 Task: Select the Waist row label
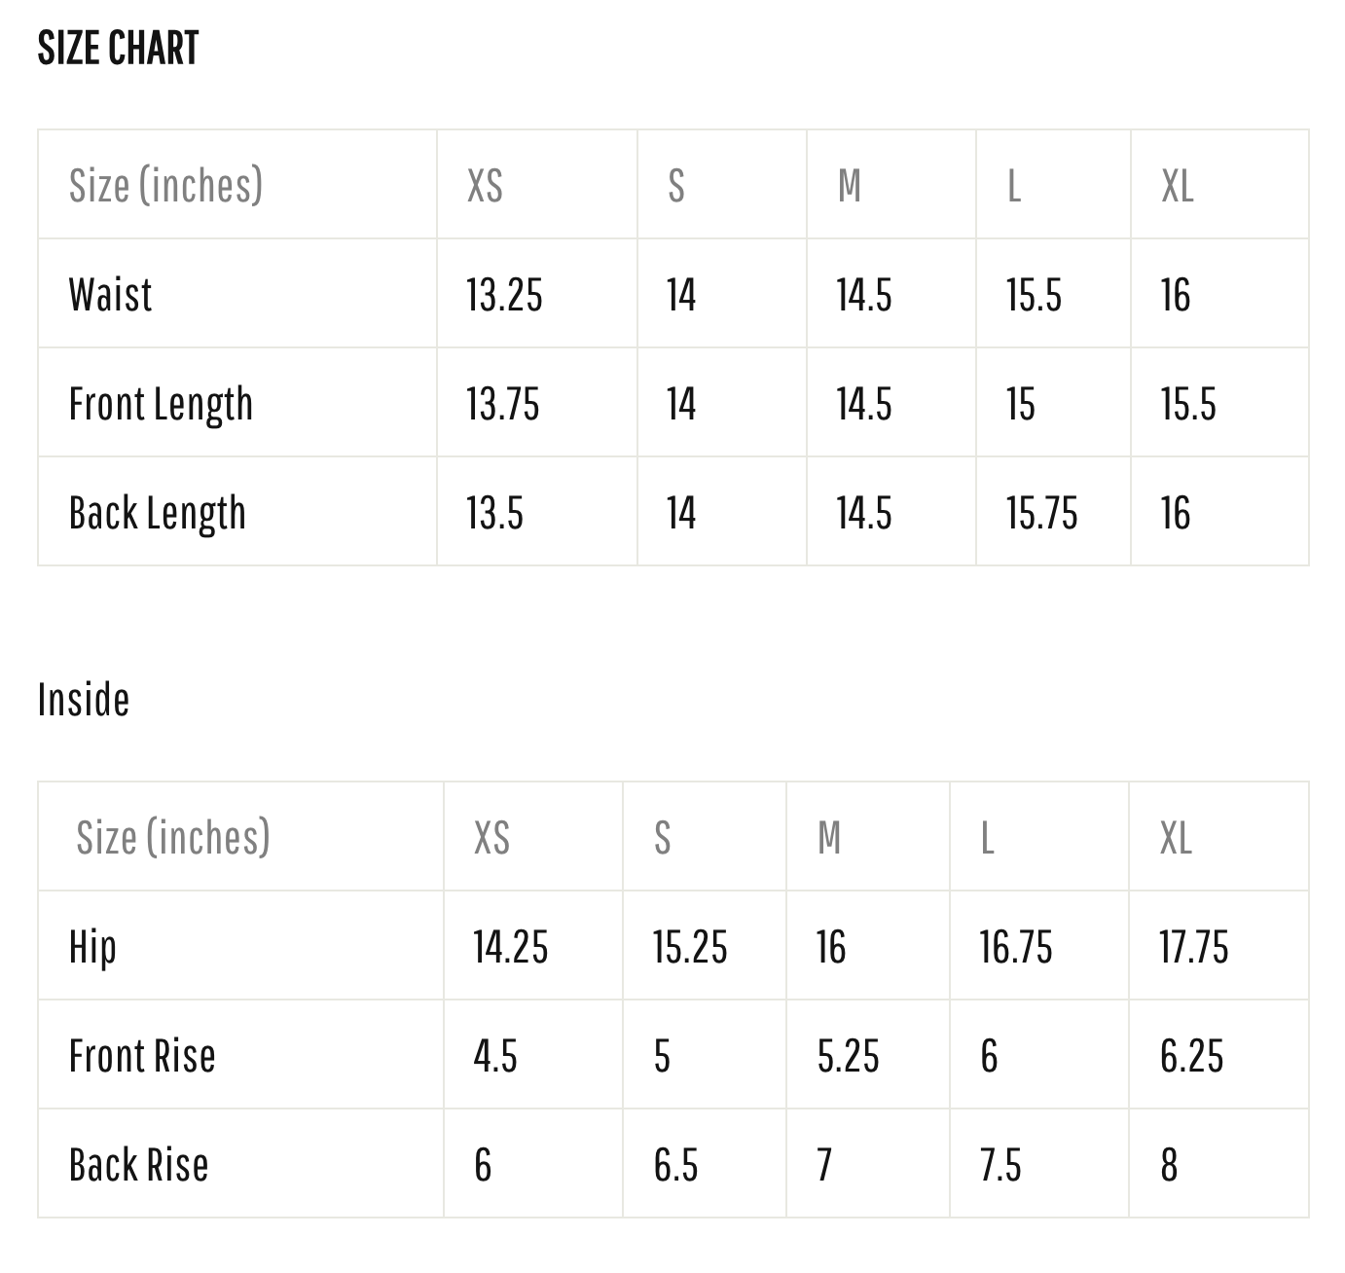[x=110, y=295]
